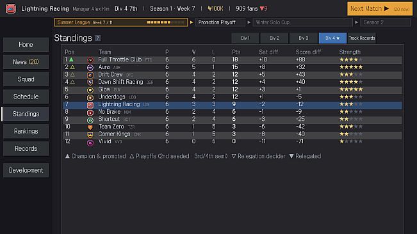Viewport: 417px width, 234px height.
Task: Click playoff triangle marker beside position 4
Action: 72,82
